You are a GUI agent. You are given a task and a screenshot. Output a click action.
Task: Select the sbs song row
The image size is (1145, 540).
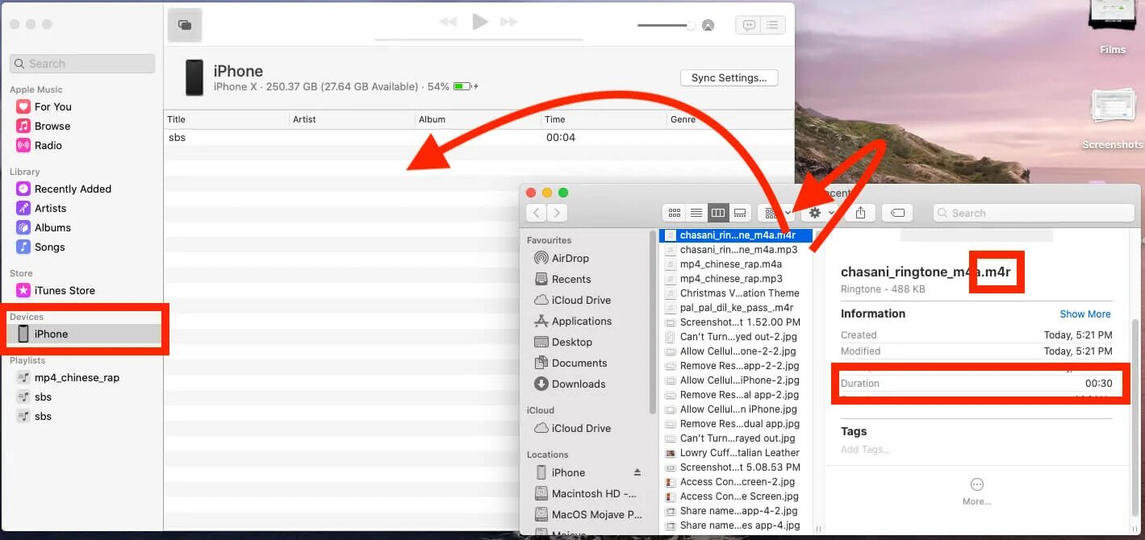point(478,138)
